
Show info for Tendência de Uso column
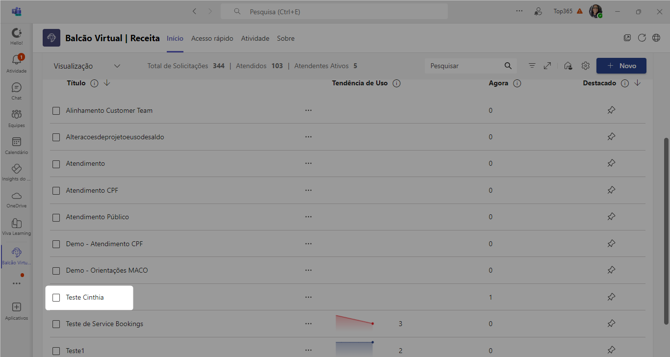click(397, 83)
